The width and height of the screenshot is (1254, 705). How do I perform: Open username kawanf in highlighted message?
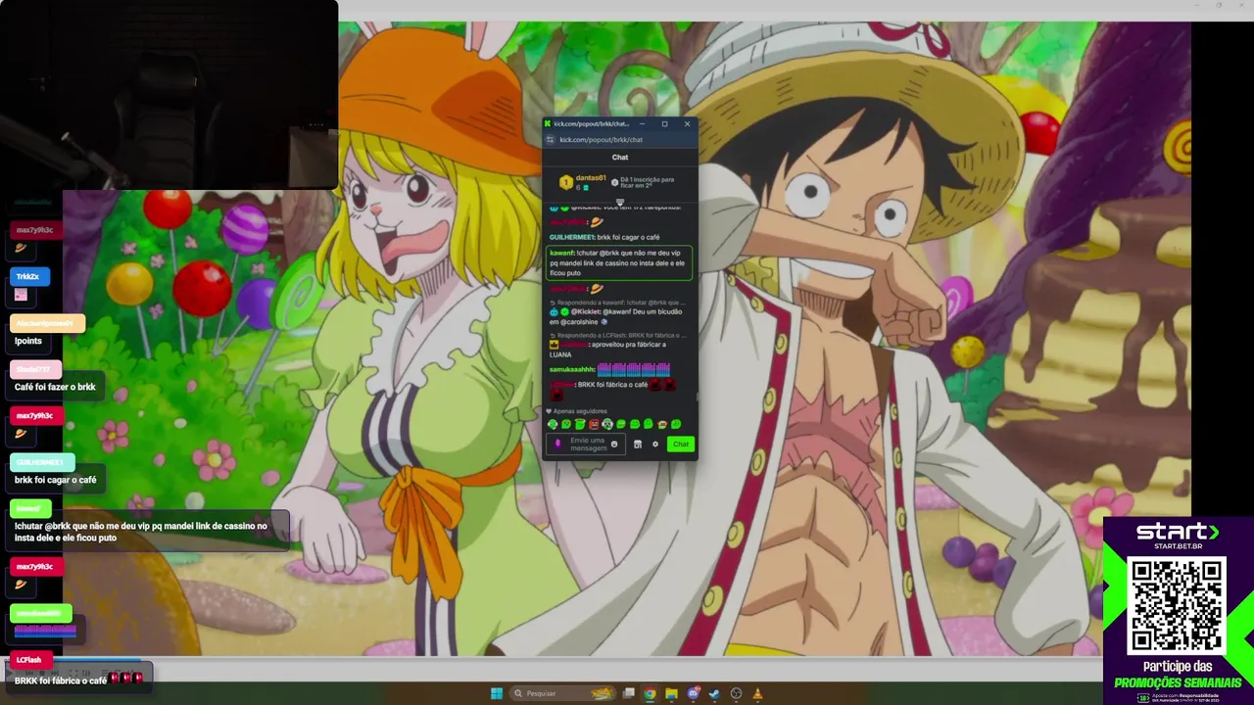pyautogui.click(x=561, y=253)
